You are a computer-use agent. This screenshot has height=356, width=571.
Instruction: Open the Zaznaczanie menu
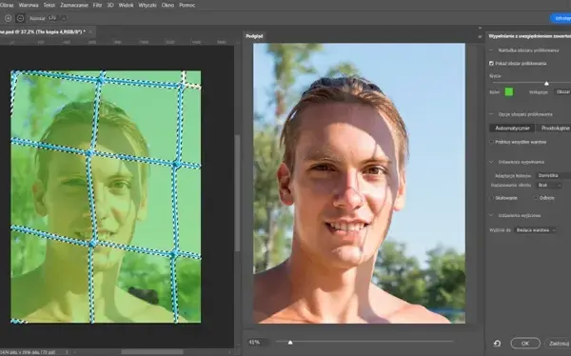tap(74, 5)
